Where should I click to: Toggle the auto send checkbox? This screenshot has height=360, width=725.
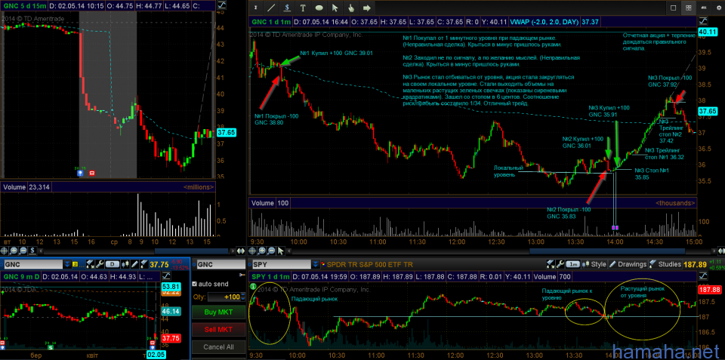[194, 284]
